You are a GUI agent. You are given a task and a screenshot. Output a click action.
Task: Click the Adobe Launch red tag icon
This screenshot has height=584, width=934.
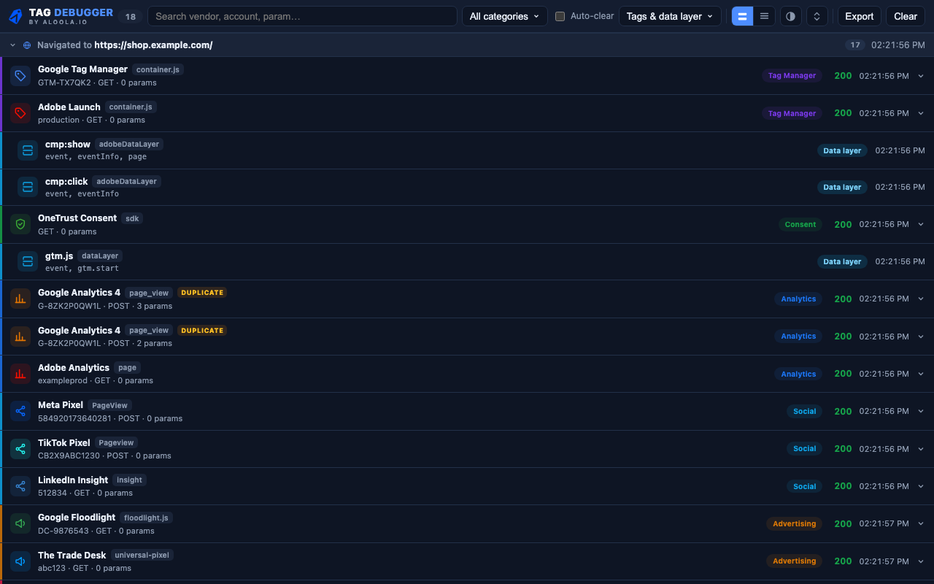click(x=20, y=113)
